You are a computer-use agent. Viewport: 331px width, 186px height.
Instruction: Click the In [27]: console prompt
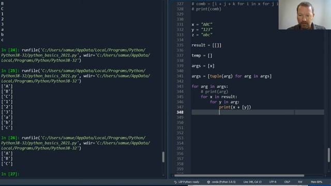coord(10,174)
